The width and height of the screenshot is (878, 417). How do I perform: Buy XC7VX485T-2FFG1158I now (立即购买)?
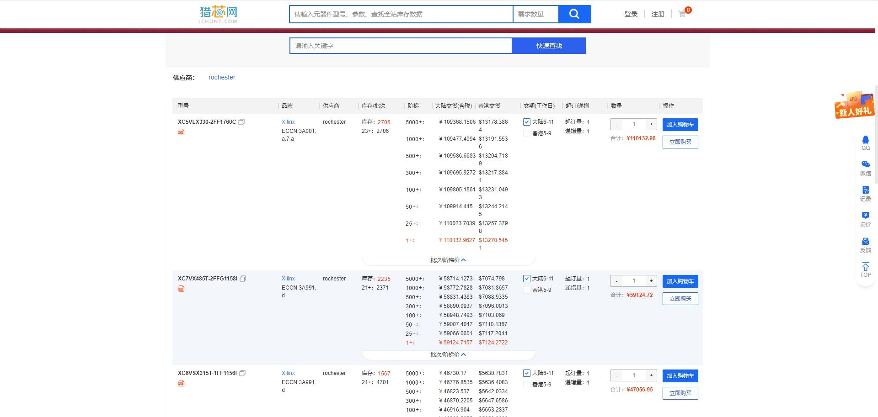[680, 299]
